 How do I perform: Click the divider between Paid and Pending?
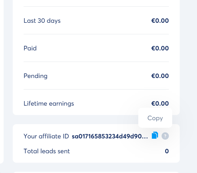coord(96,62)
